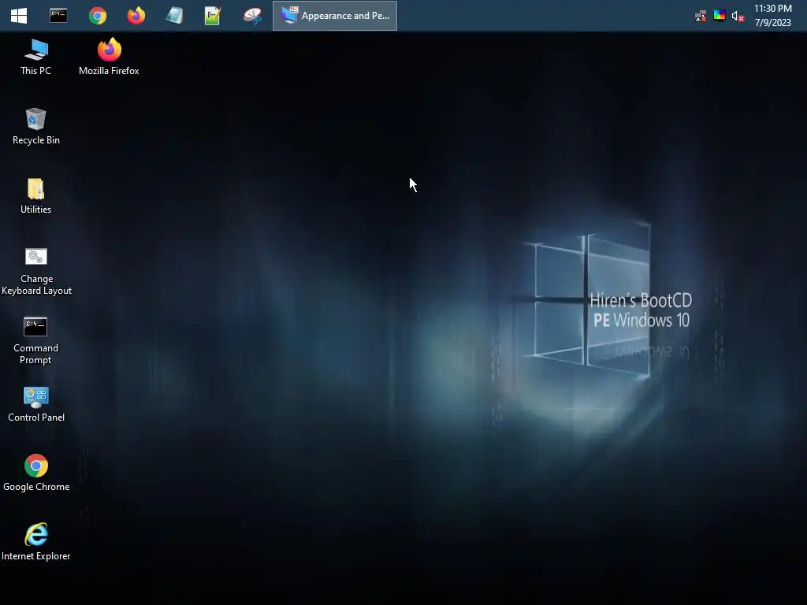The height and width of the screenshot is (605, 807).
Task: Click the color display tray icon
Action: 720,16
